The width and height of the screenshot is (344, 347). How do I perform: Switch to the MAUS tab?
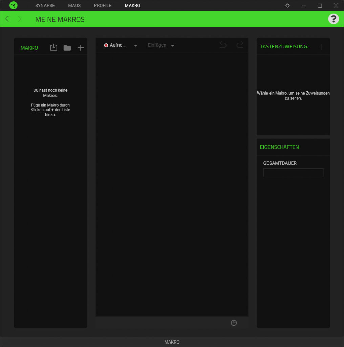[x=74, y=5]
